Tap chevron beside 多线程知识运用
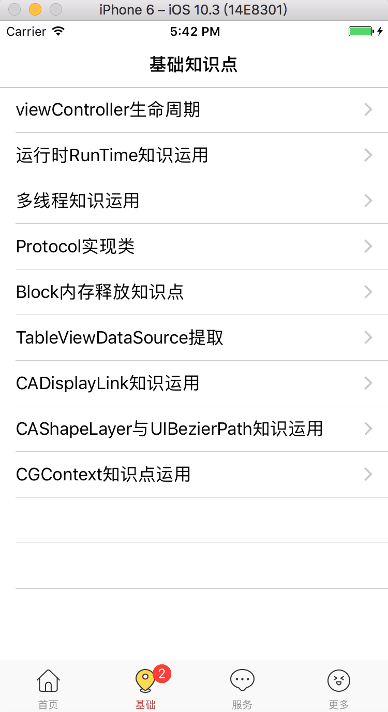 (368, 201)
